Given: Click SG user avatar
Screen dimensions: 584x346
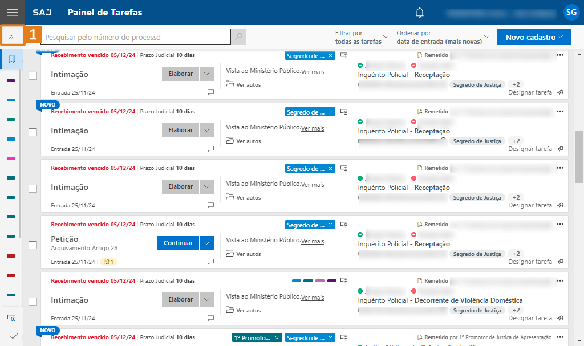Looking at the screenshot, I should tap(570, 12).
